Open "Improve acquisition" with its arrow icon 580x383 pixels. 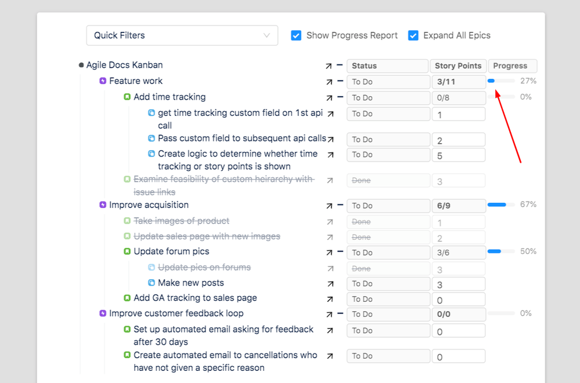tap(330, 205)
